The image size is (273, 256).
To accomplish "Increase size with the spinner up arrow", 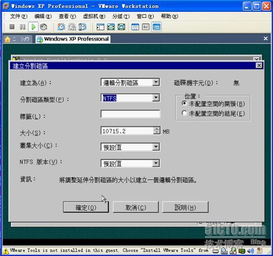I will [x=157, y=129].
